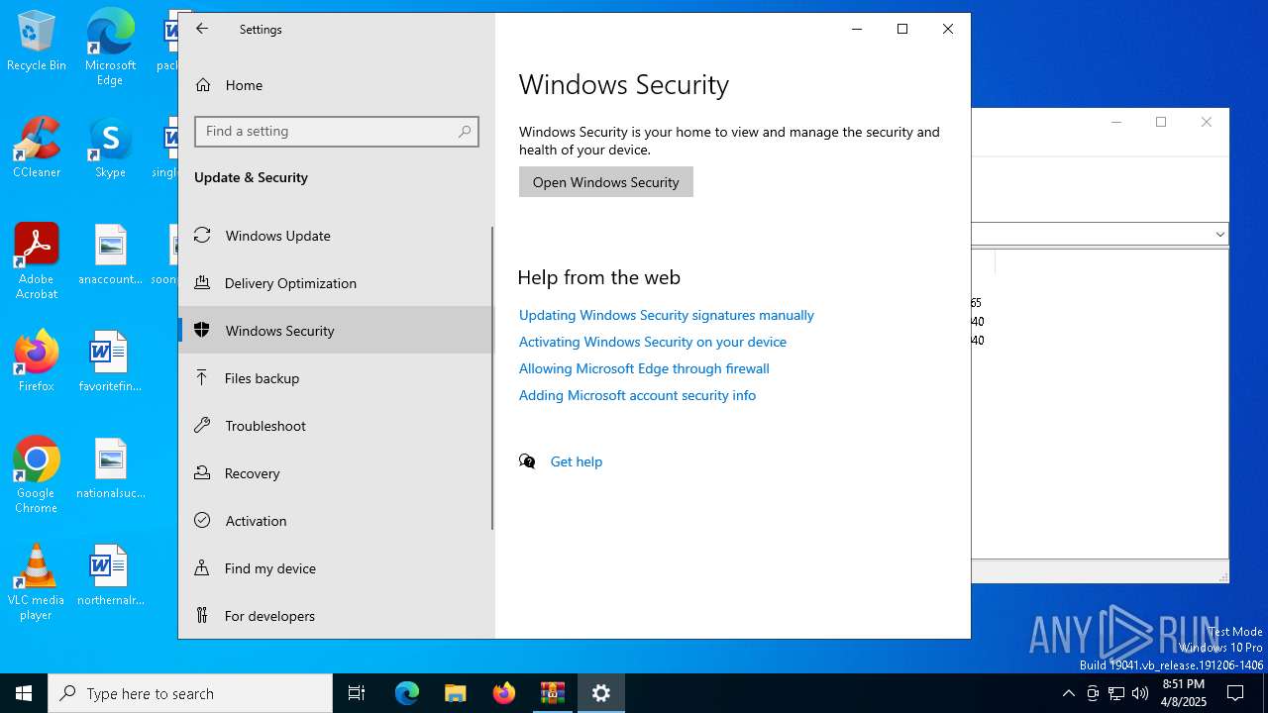Click the volume speaker icon in tray

(x=1140, y=693)
